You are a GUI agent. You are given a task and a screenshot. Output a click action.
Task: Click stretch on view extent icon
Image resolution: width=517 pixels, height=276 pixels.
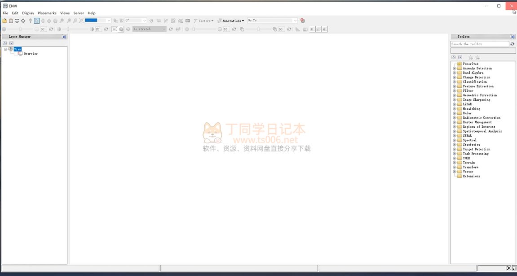tap(121, 29)
